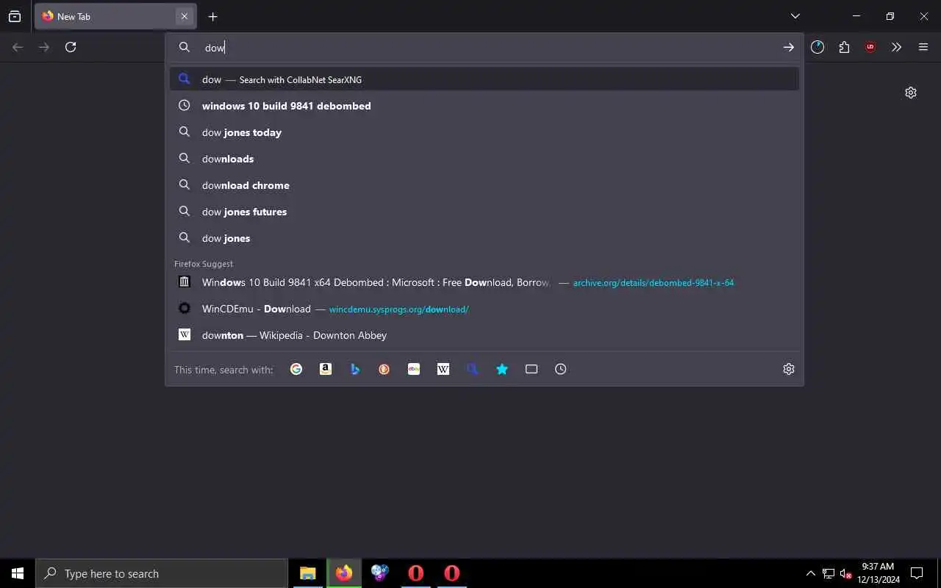Open the taskbar clock and date
This screenshot has width=941, height=588.
point(879,573)
